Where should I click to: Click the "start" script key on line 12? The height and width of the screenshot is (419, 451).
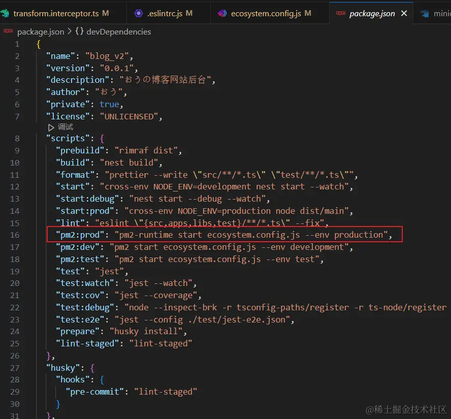point(73,186)
